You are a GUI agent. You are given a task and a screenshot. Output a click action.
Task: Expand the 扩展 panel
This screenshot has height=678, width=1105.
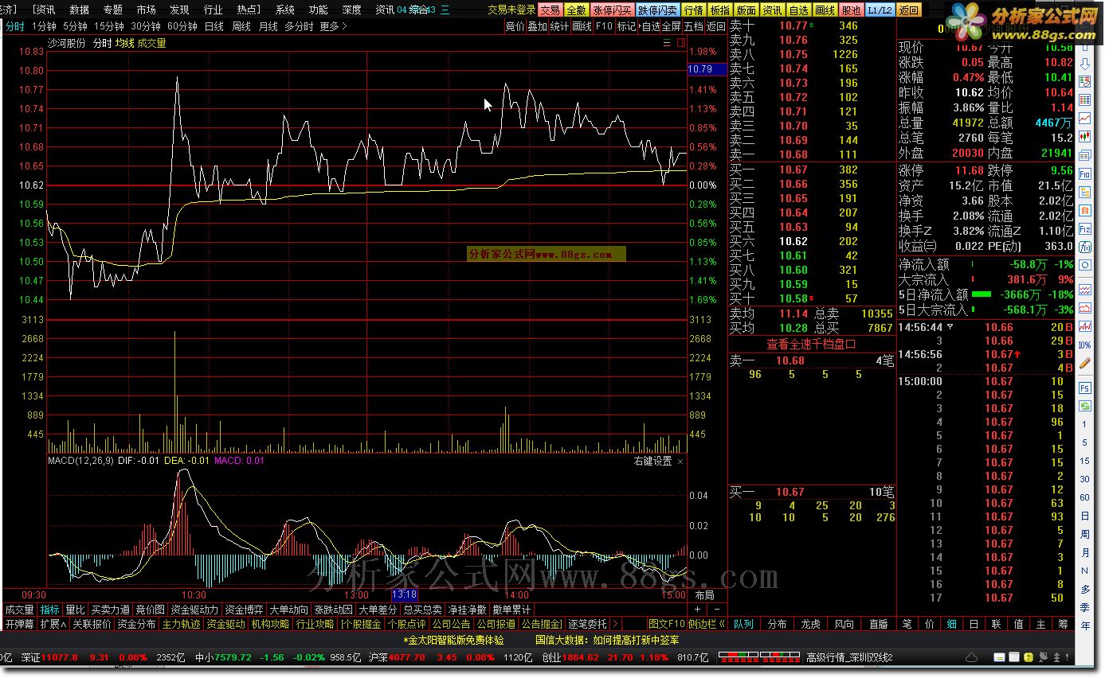tap(53, 624)
